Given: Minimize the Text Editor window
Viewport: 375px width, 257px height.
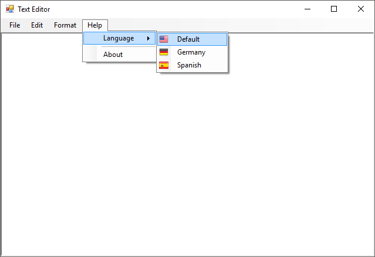Looking at the screenshot, I should click(x=308, y=9).
